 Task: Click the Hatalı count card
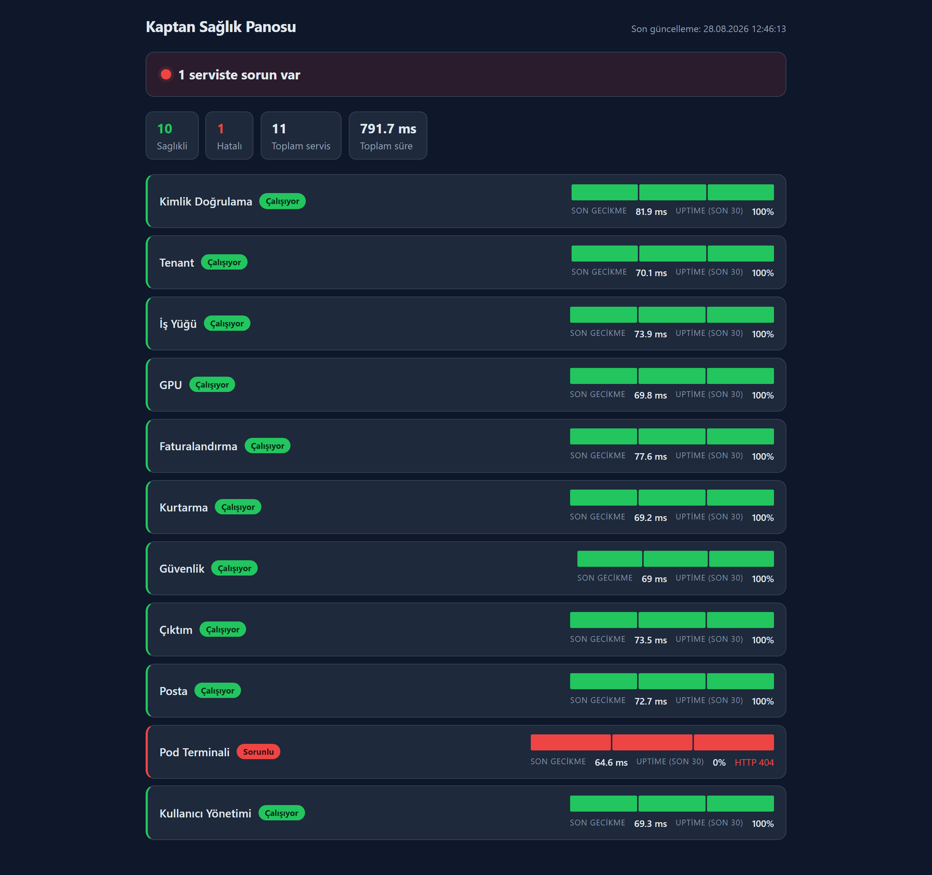(229, 136)
